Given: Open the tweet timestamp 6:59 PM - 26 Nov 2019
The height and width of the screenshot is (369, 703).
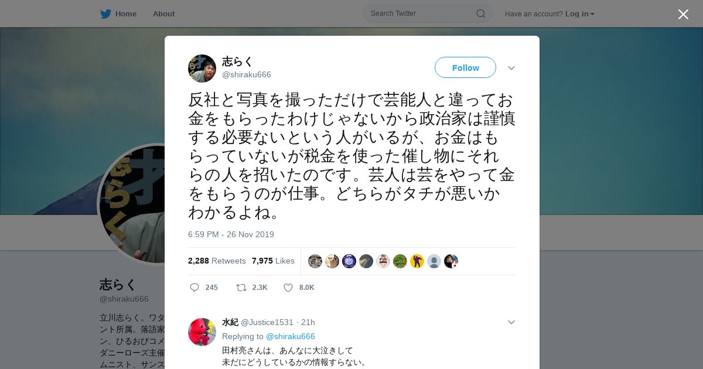Looking at the screenshot, I should coord(231,234).
